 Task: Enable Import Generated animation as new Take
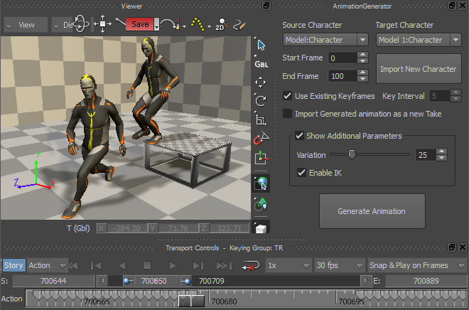tap(287, 114)
